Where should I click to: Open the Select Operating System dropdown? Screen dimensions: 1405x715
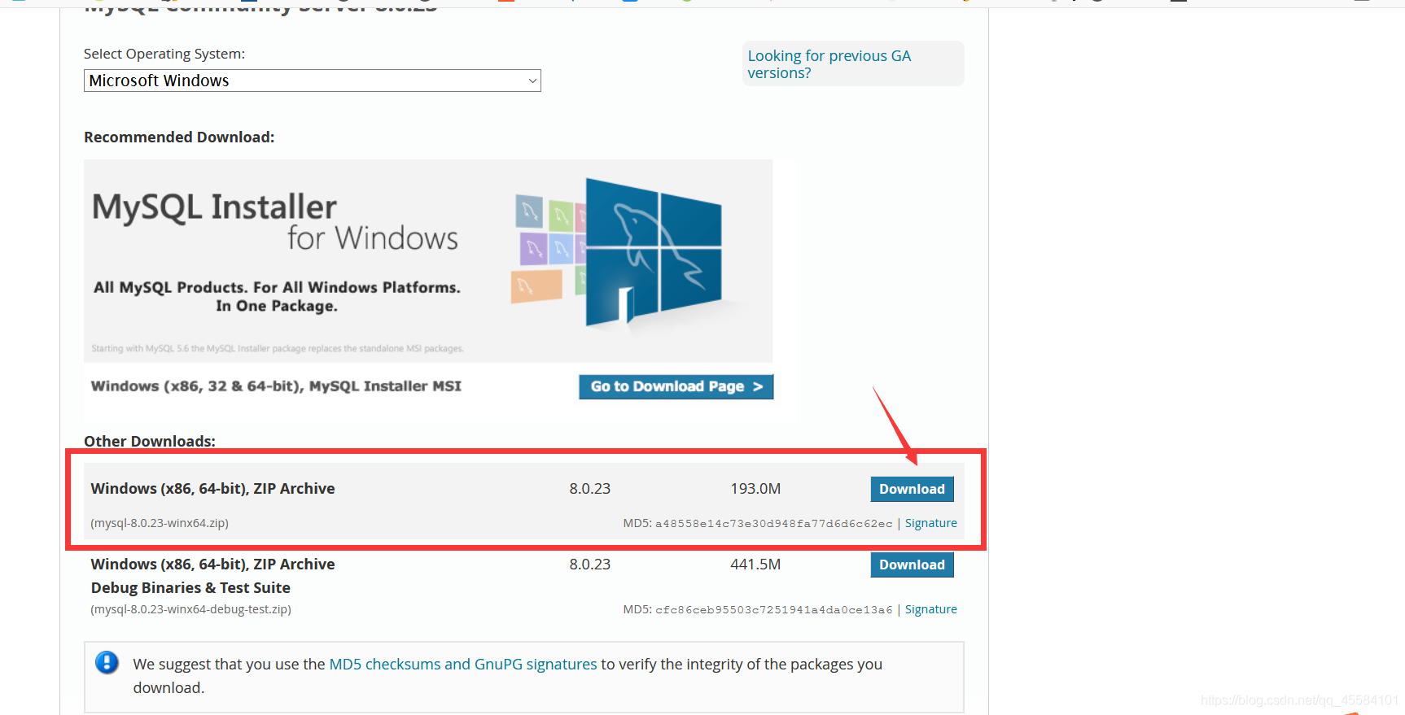(x=312, y=81)
